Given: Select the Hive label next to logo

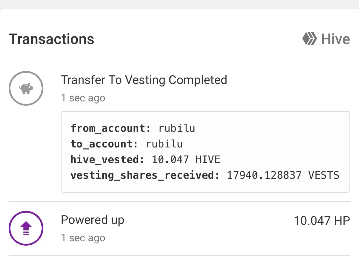Looking at the screenshot, I should (336, 39).
